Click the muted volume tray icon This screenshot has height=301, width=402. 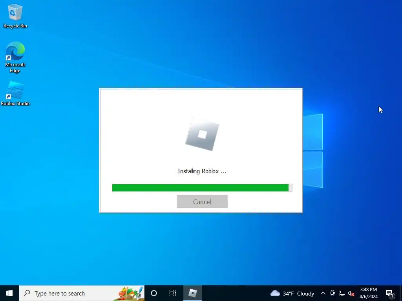click(351, 293)
